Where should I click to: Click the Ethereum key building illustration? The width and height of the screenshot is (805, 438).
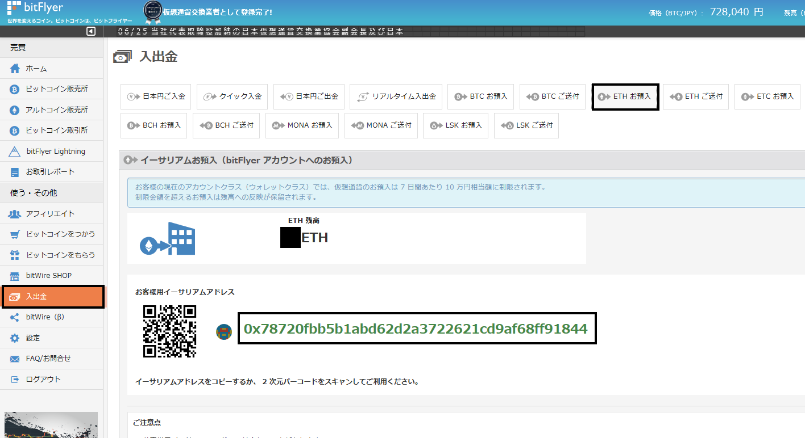click(x=167, y=238)
